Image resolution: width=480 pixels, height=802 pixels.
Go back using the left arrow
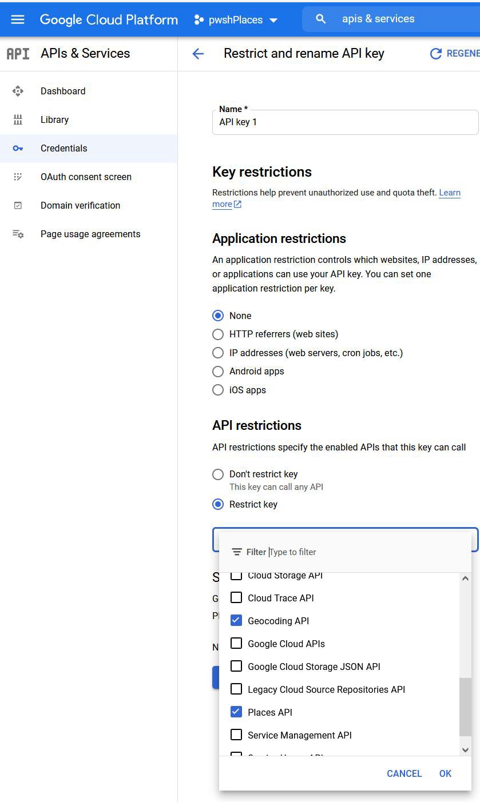coord(198,54)
